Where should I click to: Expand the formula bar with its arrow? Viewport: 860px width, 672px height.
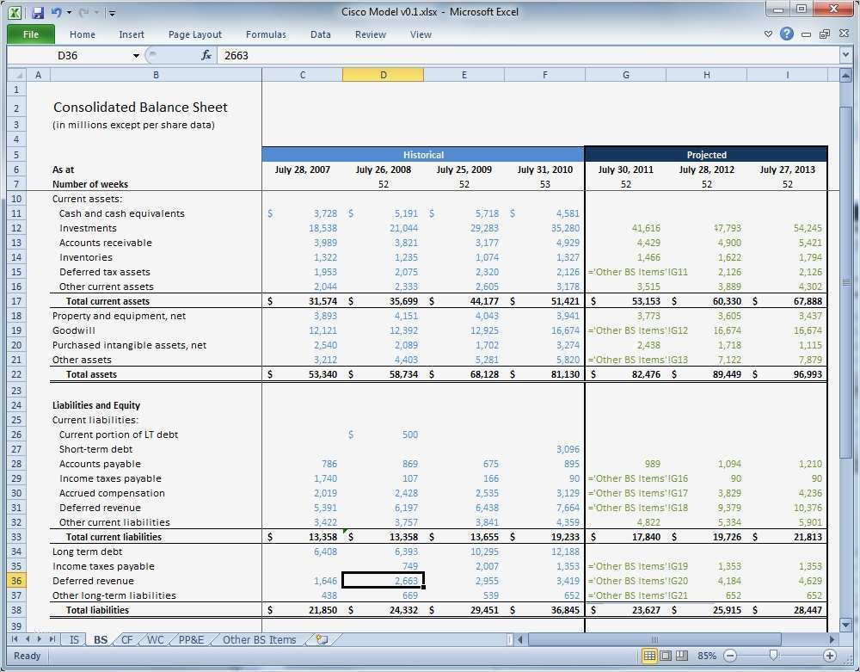(845, 55)
